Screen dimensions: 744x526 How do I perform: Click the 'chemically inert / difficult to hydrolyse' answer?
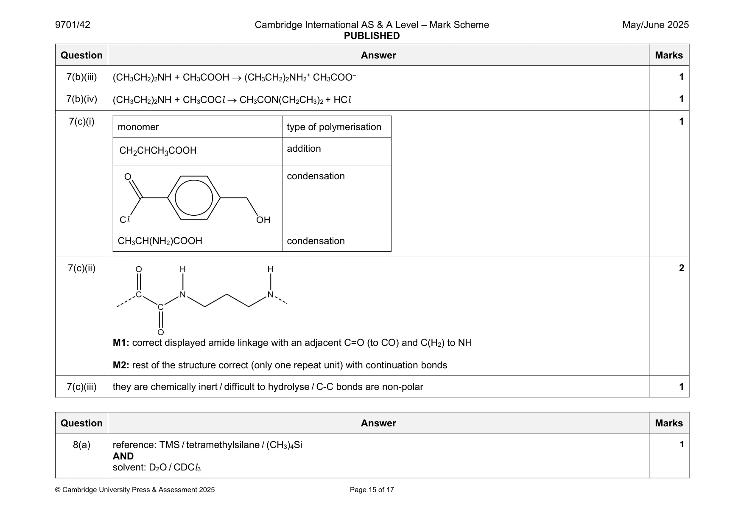click(268, 387)
